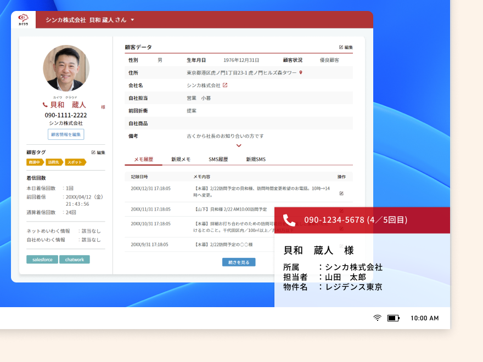The width and height of the screenshot is (483, 362).
Task: Switch to the メモ履歴 tab
Action: coord(144,160)
